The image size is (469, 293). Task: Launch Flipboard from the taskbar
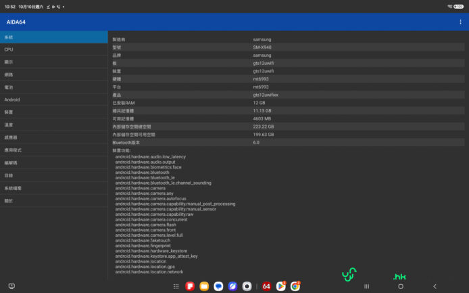point(190,286)
